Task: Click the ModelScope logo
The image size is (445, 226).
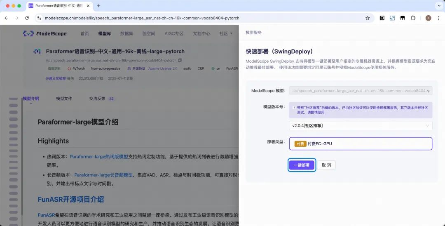Action: [x=45, y=33]
